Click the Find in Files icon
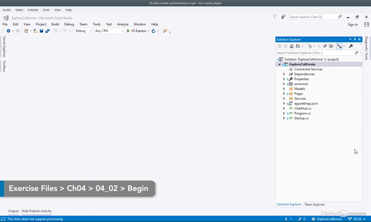371x222 pixels. pos(165,31)
